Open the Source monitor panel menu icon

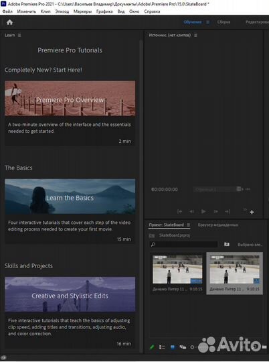click(195, 36)
